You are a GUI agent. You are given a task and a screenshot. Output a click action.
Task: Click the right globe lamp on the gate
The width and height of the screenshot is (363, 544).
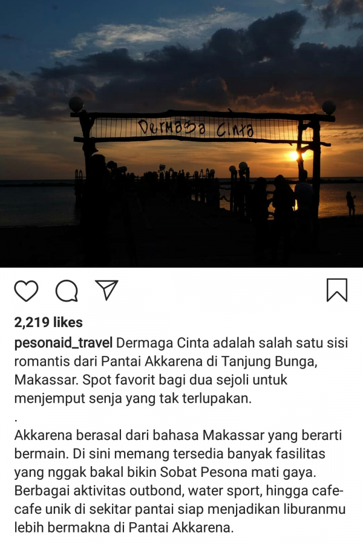329,107
